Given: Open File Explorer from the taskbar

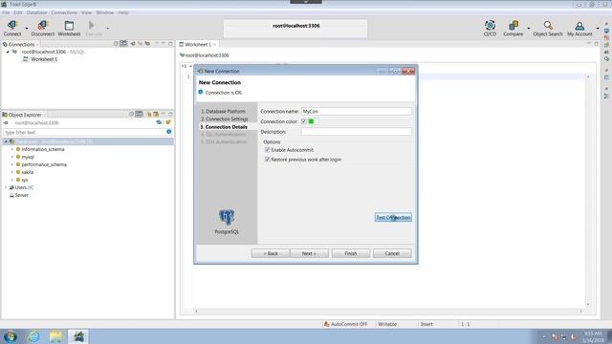Looking at the screenshot, I should click(55, 336).
